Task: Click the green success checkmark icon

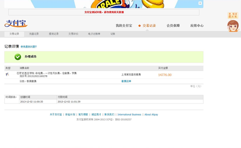Action: (x=18, y=57)
